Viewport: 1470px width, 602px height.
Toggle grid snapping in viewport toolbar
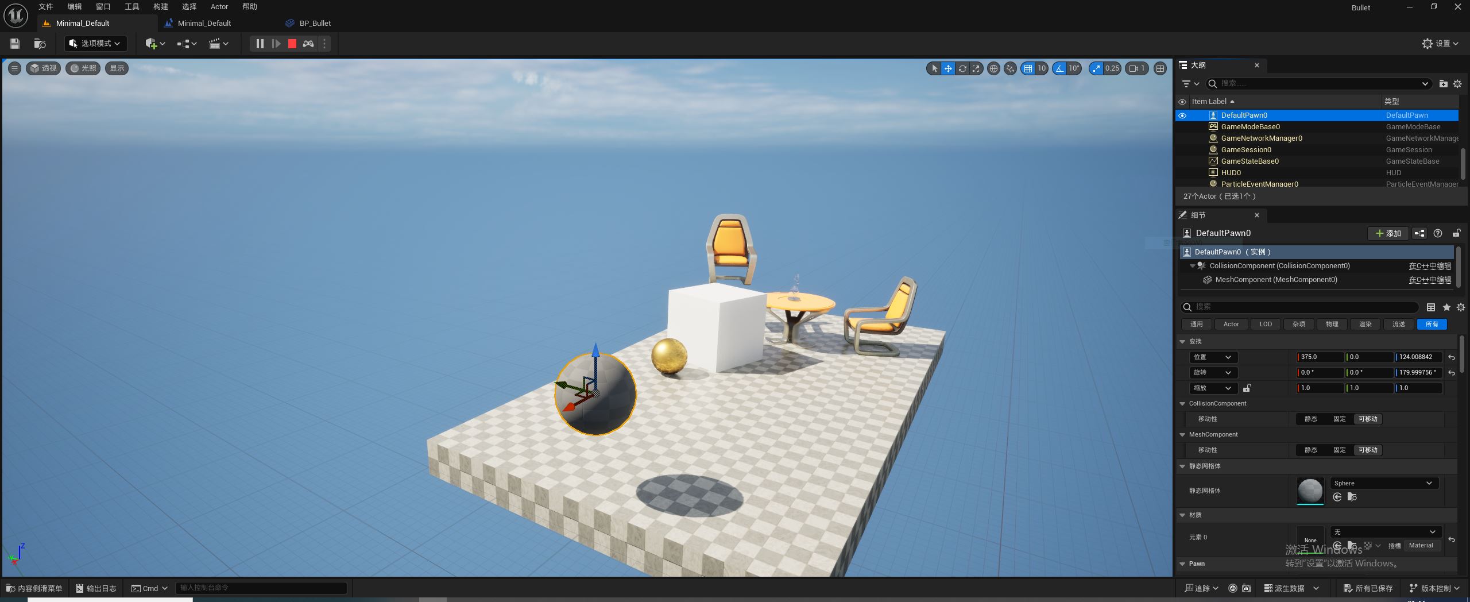click(1028, 68)
